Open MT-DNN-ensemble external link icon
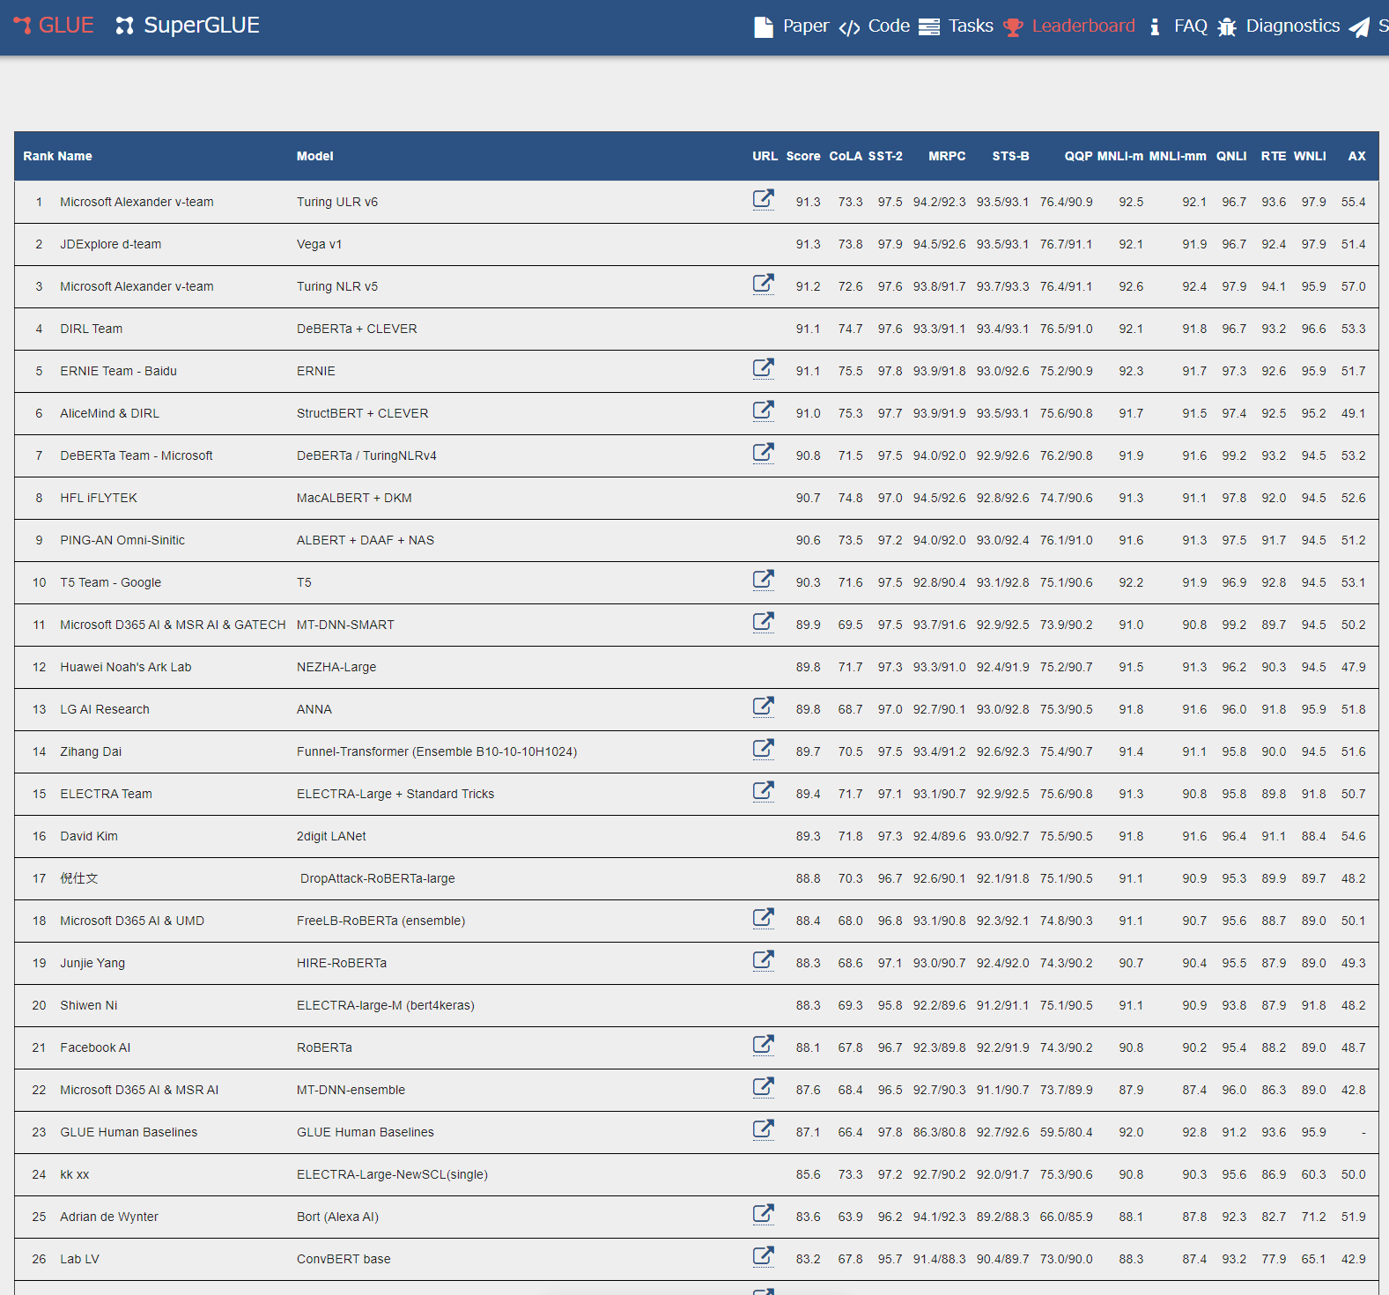The height and width of the screenshot is (1295, 1389). click(x=764, y=1087)
